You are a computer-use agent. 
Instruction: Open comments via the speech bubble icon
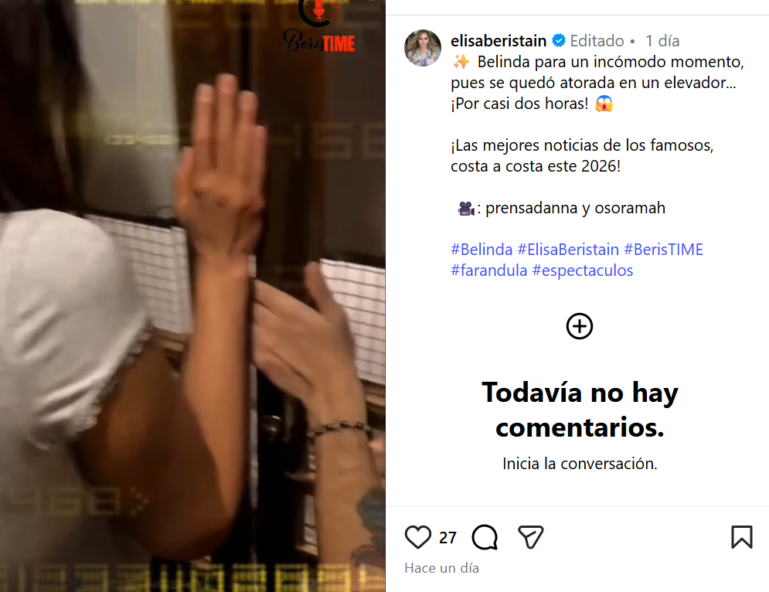[485, 536]
